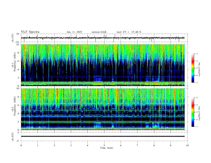Click the 'ch.3(V)' axis label
The height and width of the screenshot is (163, 211).
coord(13,137)
